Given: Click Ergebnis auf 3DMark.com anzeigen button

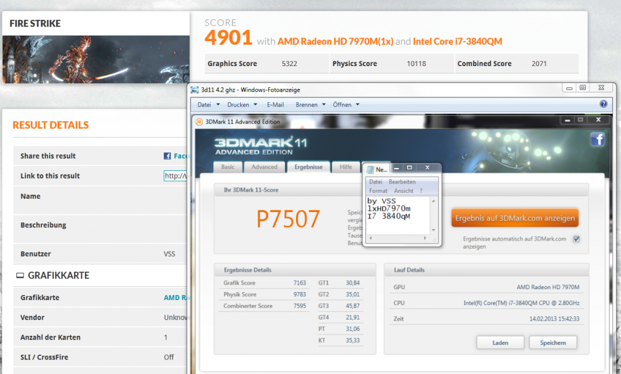Looking at the screenshot, I should pyautogui.click(x=515, y=218).
